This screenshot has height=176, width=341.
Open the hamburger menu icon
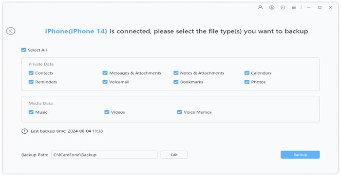point(294,7)
